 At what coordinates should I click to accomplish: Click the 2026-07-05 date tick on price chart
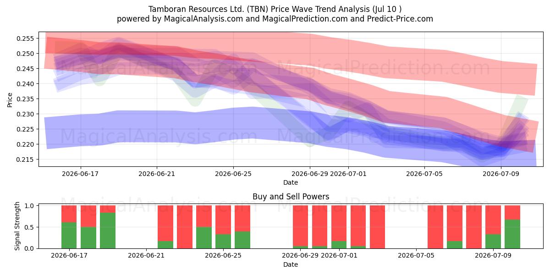pyautogui.click(x=424, y=174)
